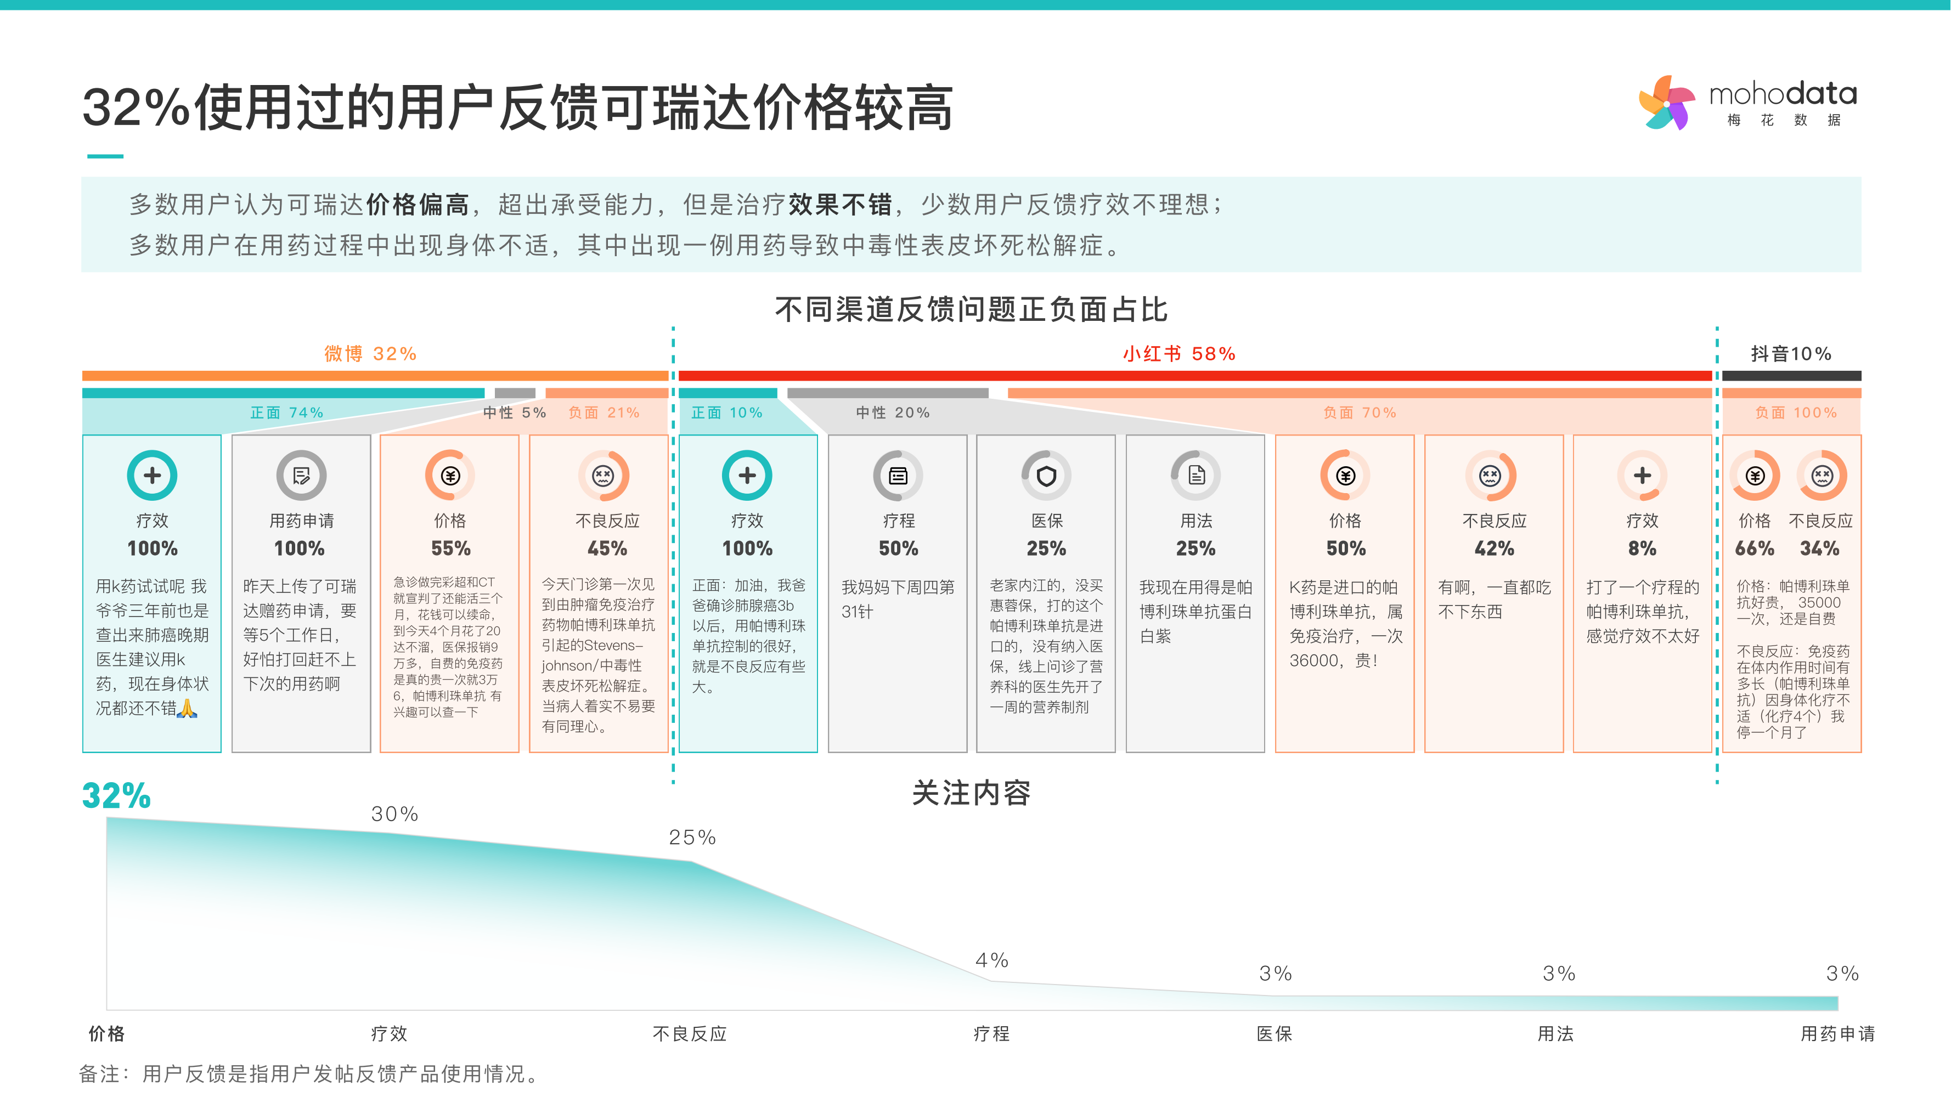1951x1097 pixels.
Task: Click the 不良反应 34% face icon under 抖音
Action: tap(1822, 476)
